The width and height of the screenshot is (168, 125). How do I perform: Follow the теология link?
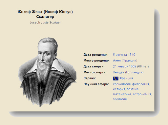click(120, 99)
